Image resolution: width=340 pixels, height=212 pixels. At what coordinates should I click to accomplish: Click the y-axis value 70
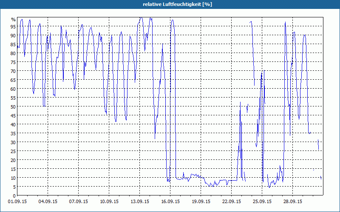pyautogui.click(x=13, y=71)
